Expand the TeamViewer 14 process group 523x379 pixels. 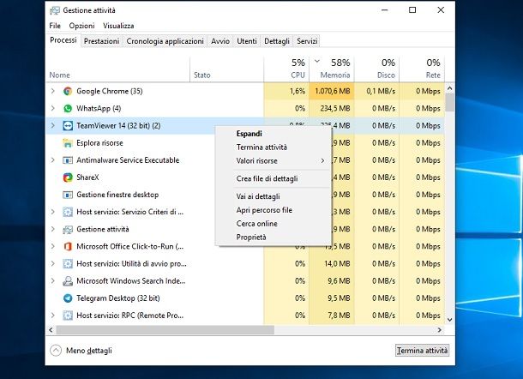coord(52,125)
